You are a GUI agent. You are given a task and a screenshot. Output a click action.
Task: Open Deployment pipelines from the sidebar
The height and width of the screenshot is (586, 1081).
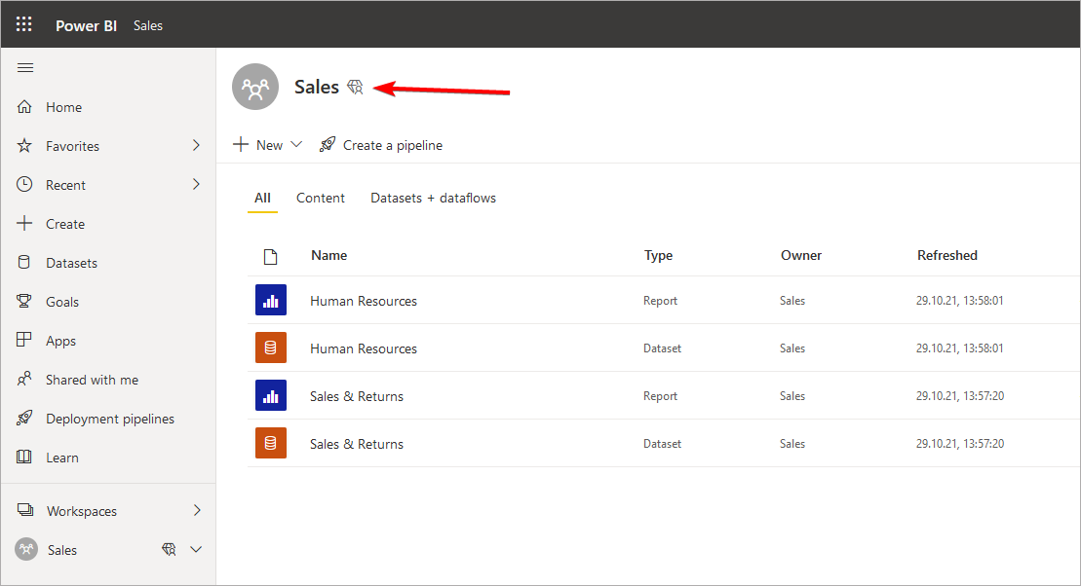click(109, 419)
